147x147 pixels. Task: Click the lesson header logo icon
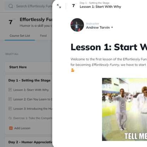click(x=73, y=6)
